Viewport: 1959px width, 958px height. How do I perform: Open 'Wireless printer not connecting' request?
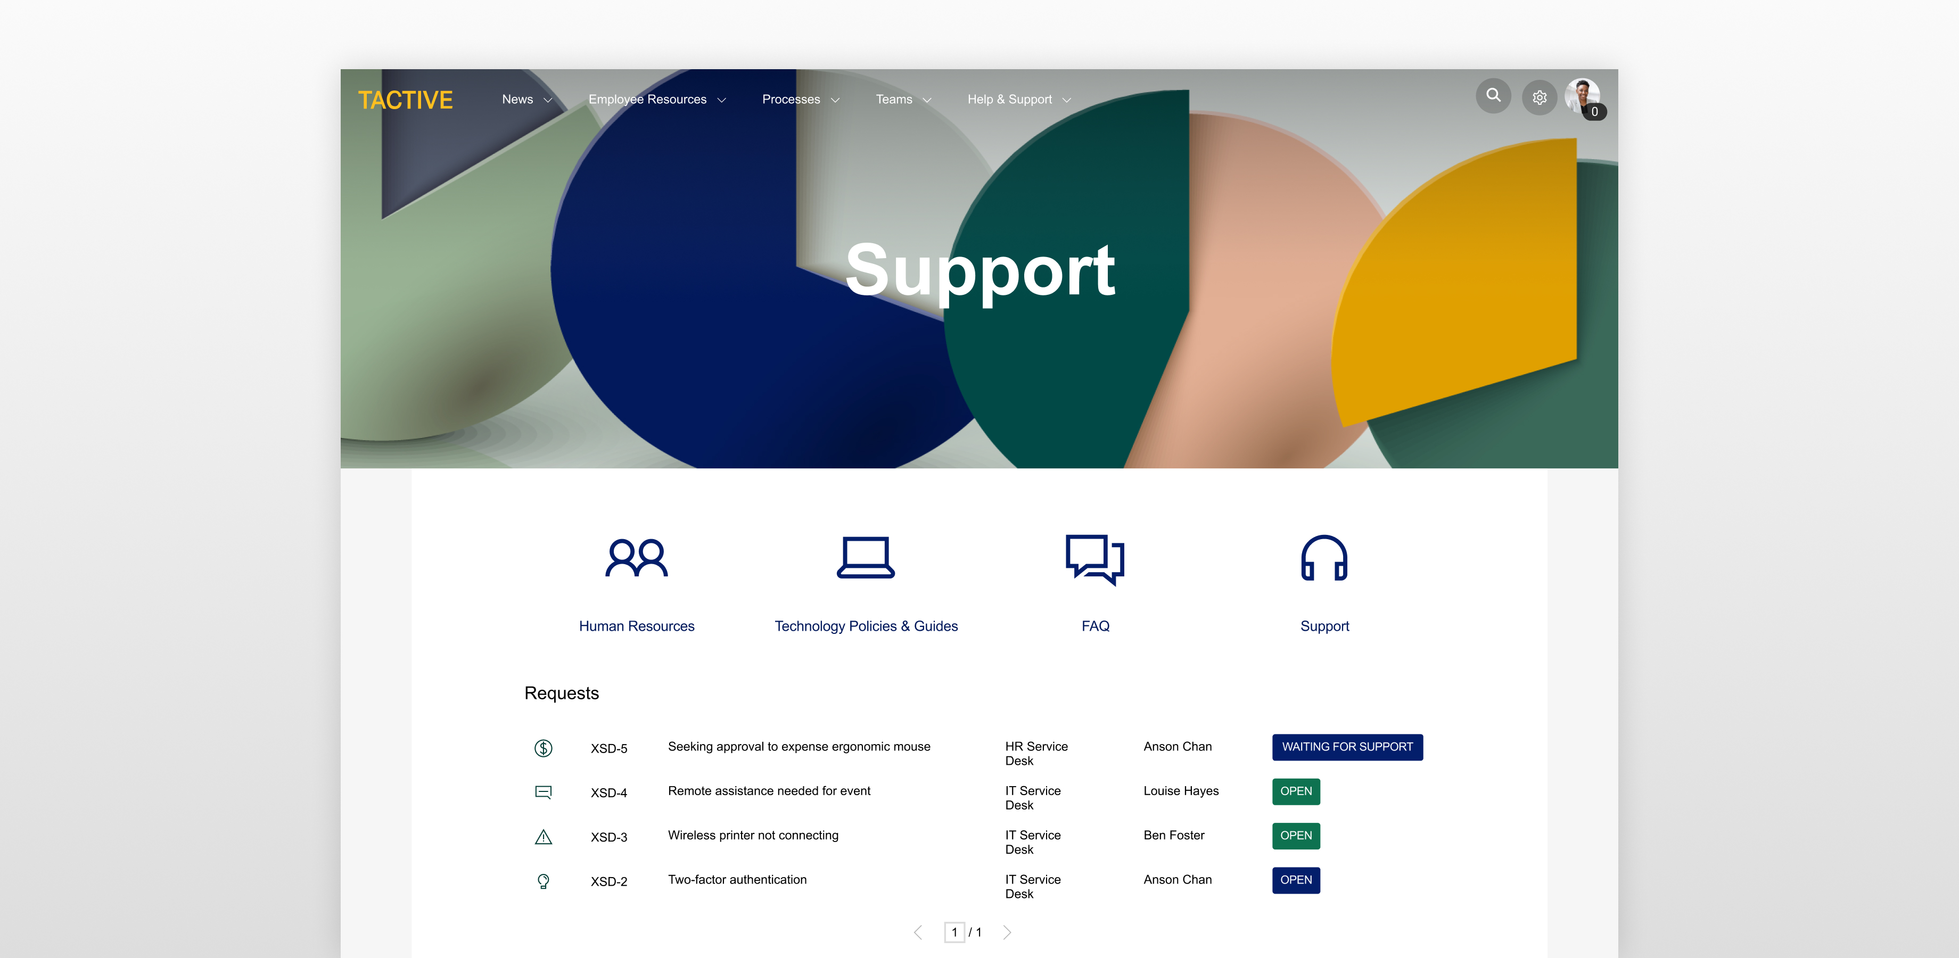[753, 836]
